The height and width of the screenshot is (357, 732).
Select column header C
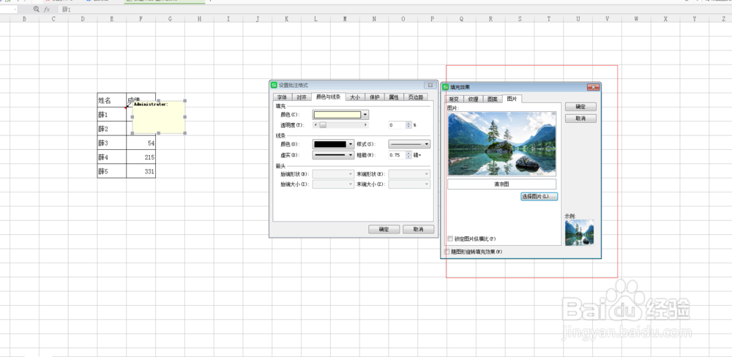coord(53,19)
